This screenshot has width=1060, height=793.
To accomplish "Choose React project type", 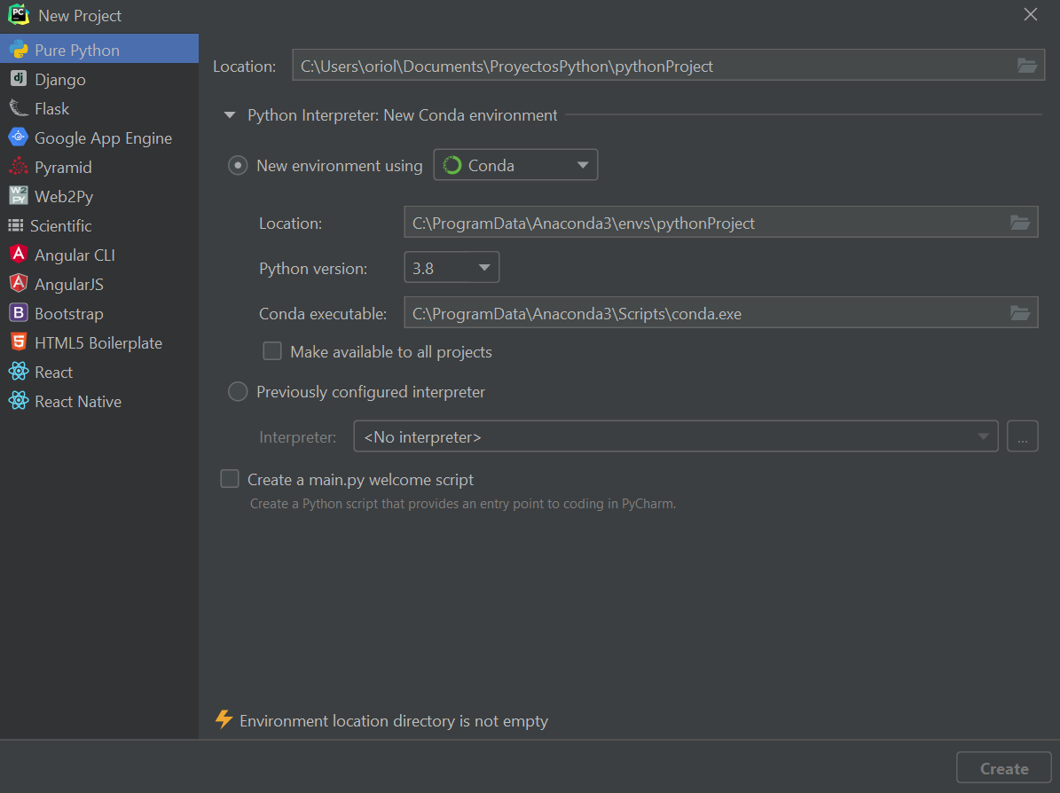I will [99, 372].
